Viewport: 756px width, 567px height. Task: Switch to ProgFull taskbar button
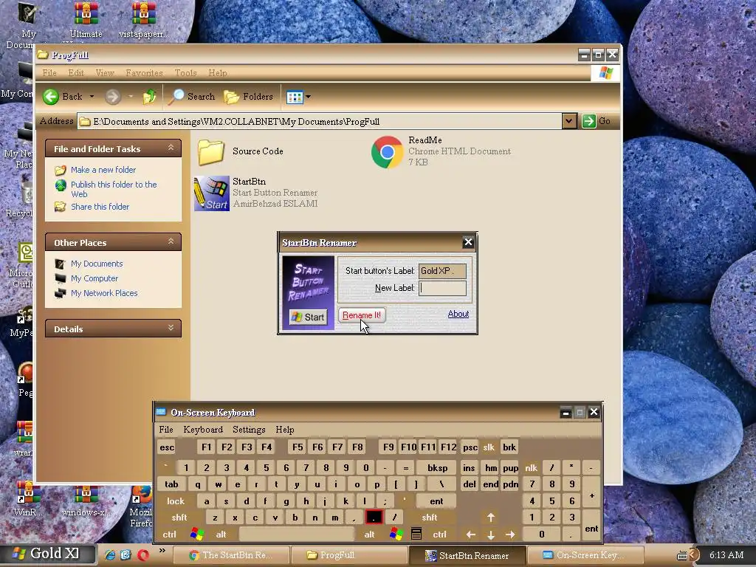pos(349,555)
